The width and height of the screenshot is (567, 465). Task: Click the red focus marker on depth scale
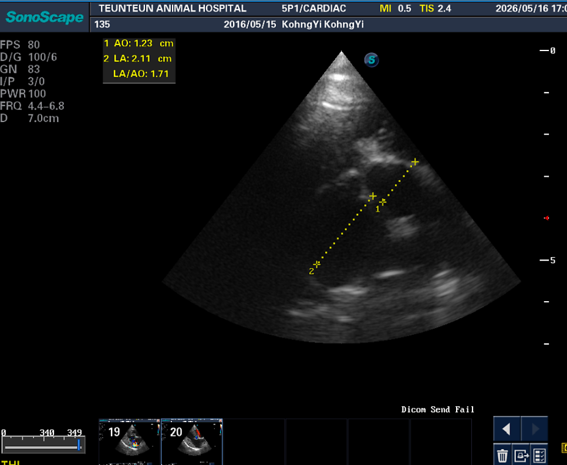(x=546, y=218)
